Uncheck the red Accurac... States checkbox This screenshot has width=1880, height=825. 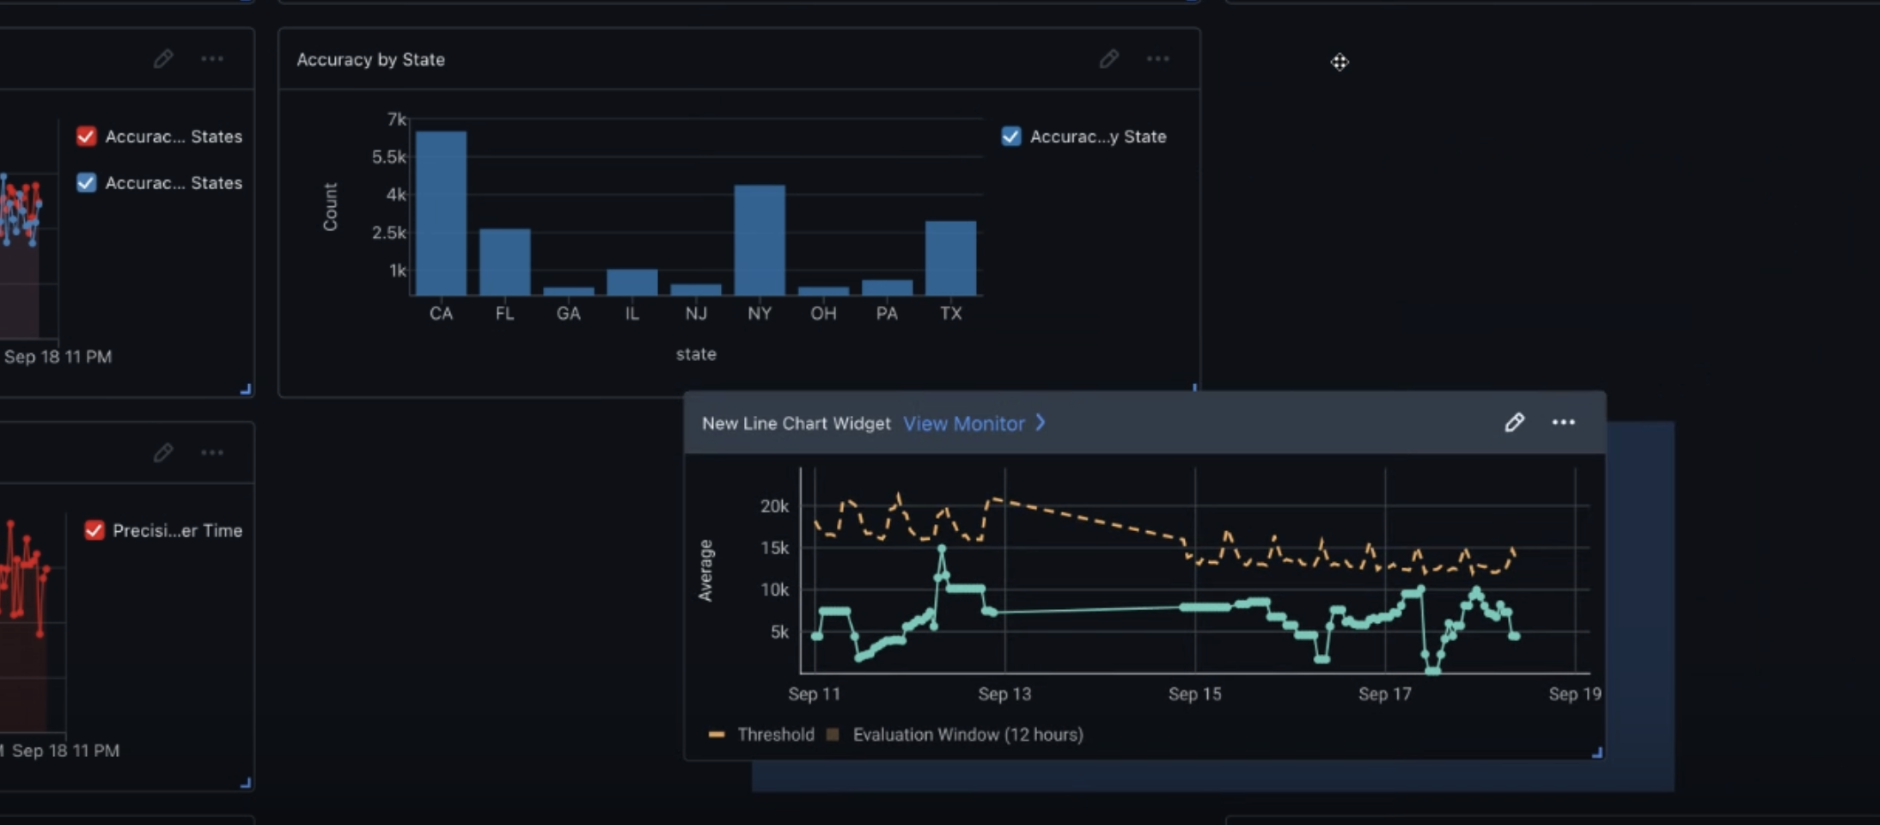click(x=86, y=137)
